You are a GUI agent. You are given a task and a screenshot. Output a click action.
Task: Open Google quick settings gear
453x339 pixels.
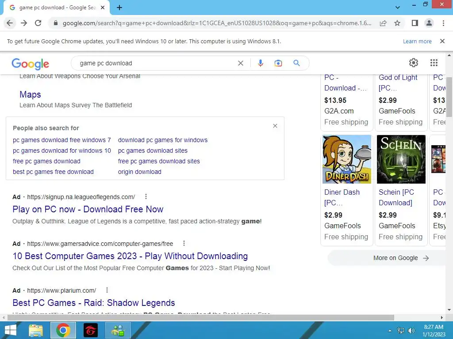414,63
